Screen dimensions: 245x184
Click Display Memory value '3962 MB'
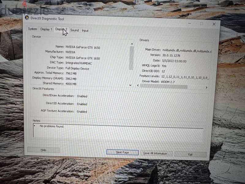point(71,79)
